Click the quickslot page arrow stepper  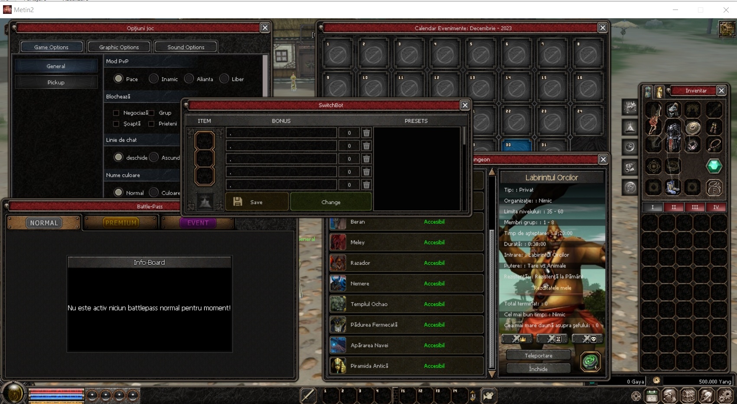click(x=473, y=396)
